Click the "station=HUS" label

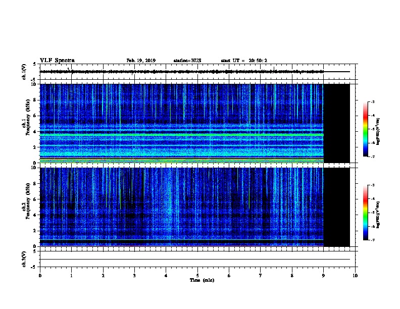tap(187, 61)
